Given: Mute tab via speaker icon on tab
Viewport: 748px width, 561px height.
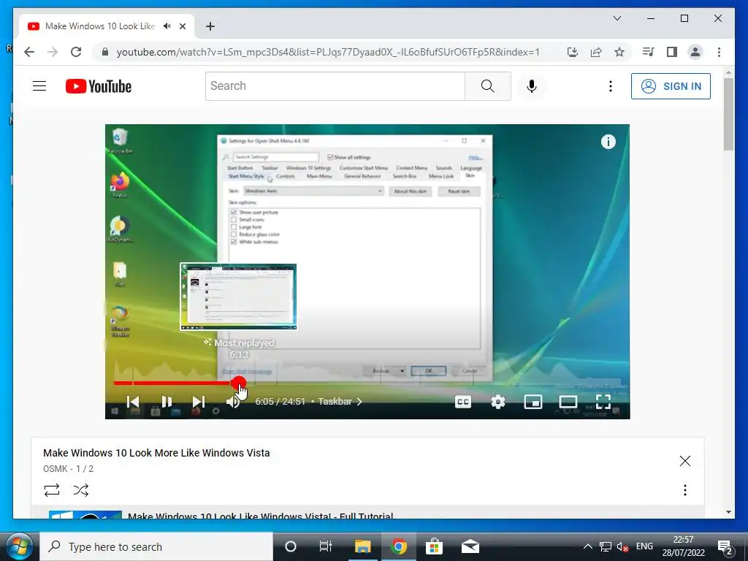Looking at the screenshot, I should pyautogui.click(x=167, y=26).
